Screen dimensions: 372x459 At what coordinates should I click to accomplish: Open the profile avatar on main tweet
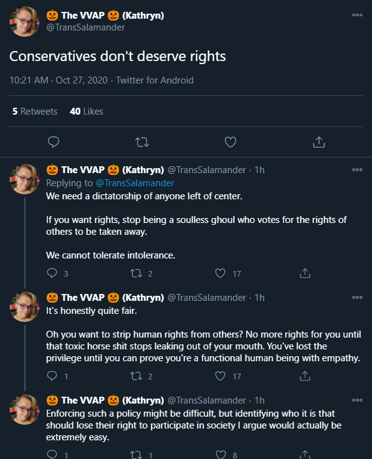pos(24,21)
